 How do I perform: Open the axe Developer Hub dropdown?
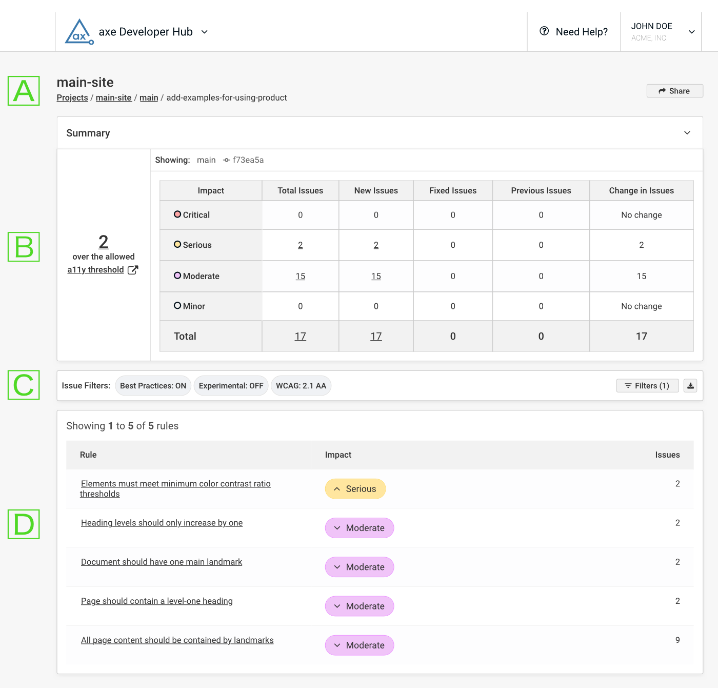204,32
